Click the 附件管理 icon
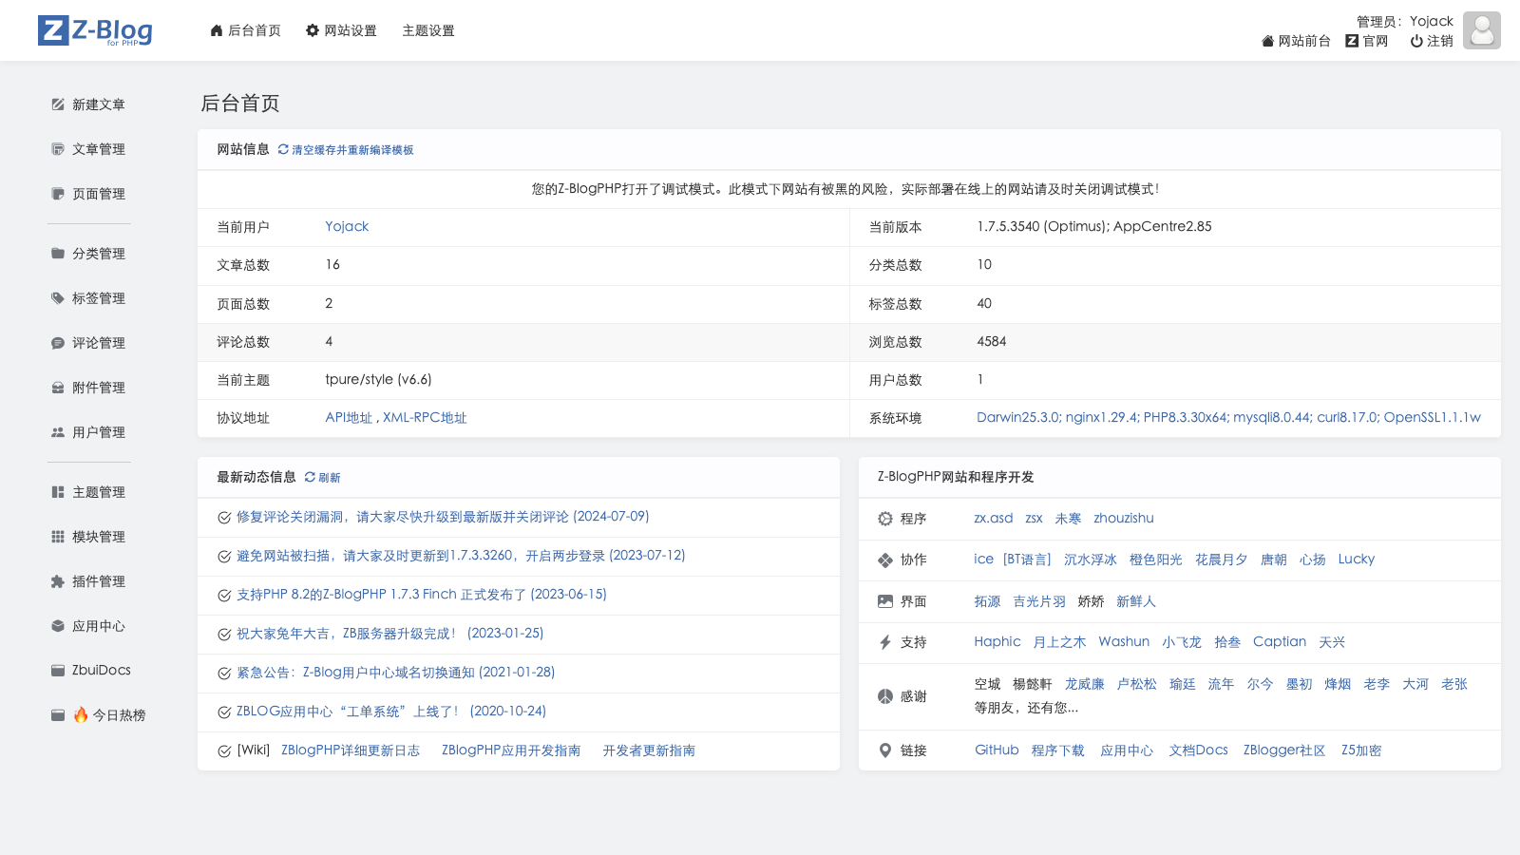1520x855 pixels. pyautogui.click(x=58, y=388)
